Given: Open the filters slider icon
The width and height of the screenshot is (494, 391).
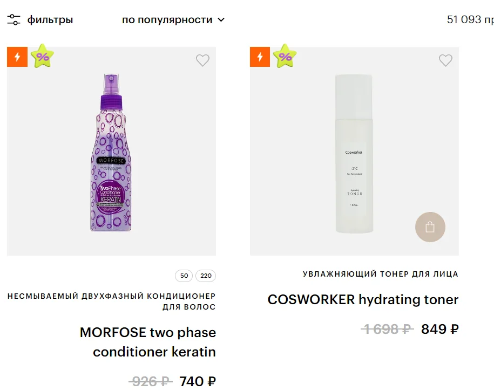Looking at the screenshot, I should coord(13,19).
